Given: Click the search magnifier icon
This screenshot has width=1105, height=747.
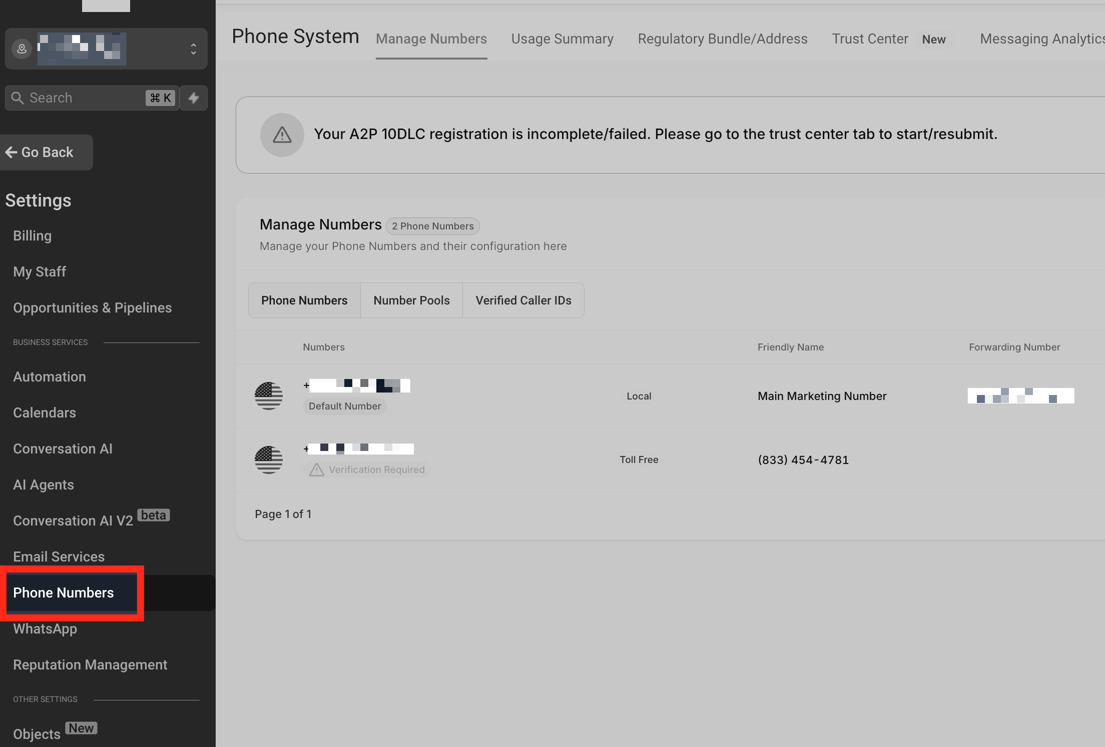Looking at the screenshot, I should pos(18,98).
